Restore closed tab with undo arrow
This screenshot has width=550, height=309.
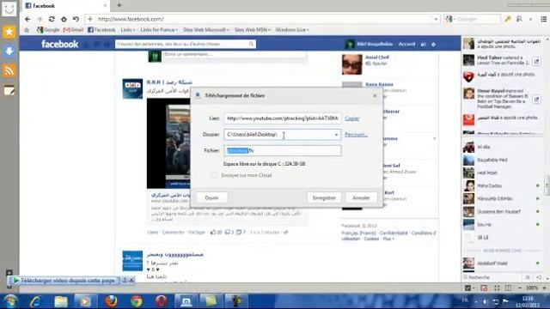tap(76, 19)
